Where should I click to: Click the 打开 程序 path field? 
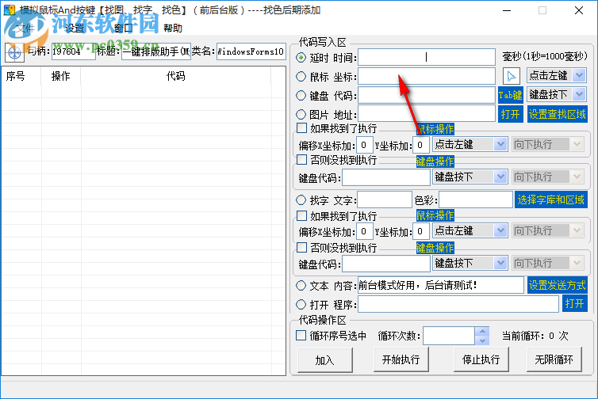pyautogui.click(x=458, y=304)
